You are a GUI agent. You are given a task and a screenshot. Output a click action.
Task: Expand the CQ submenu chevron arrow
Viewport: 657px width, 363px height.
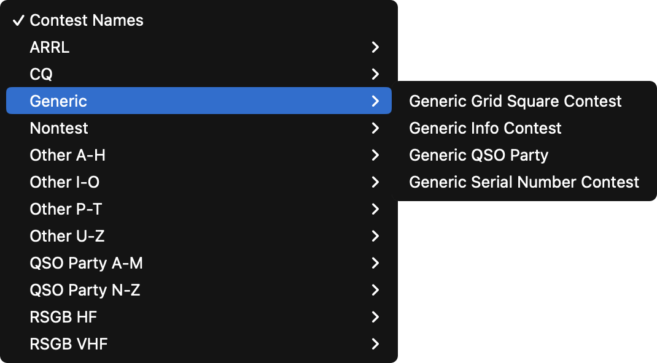pyautogui.click(x=375, y=74)
